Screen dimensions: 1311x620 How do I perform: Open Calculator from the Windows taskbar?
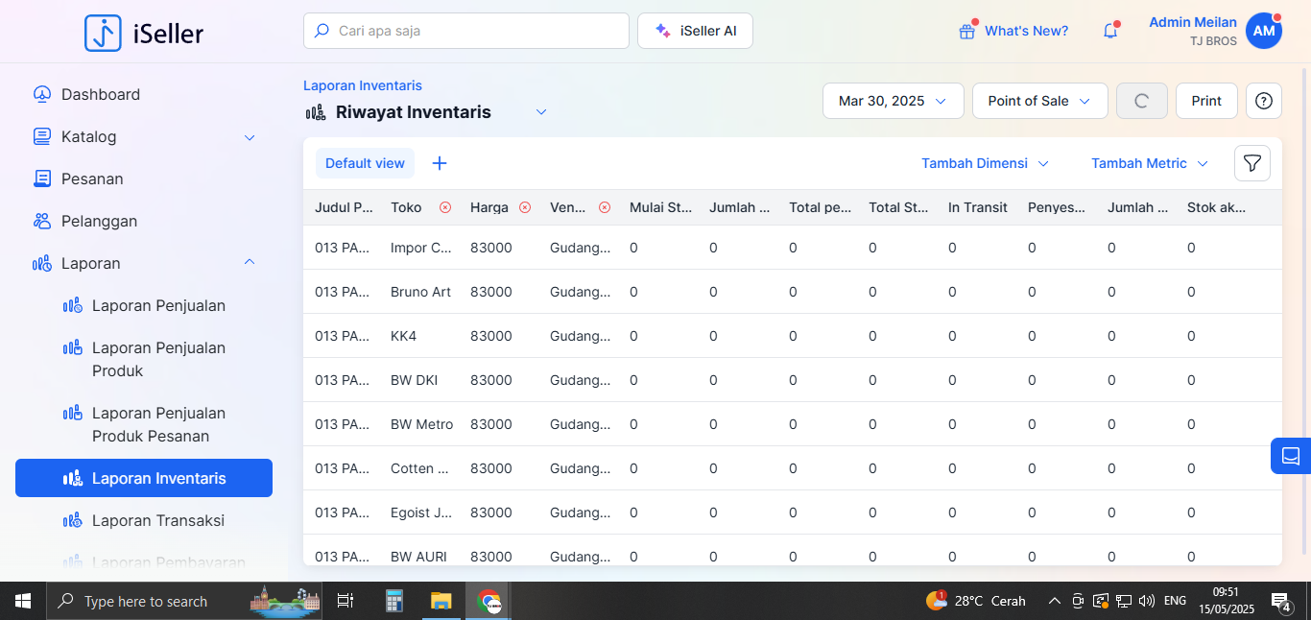pos(393,601)
